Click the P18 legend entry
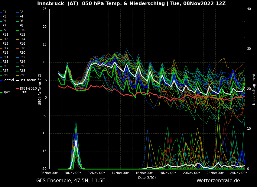The image size is (257, 187). pyautogui.click(x=22, y=48)
